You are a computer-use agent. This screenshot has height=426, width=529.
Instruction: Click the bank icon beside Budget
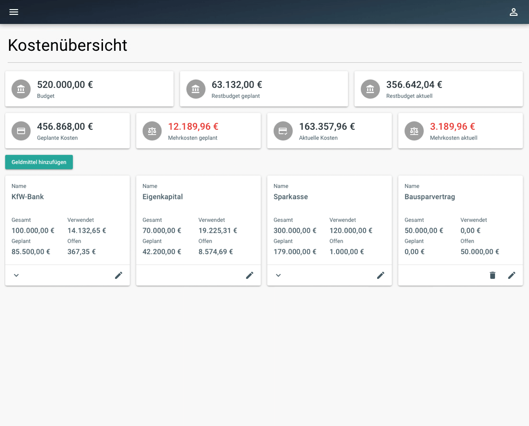pos(21,89)
